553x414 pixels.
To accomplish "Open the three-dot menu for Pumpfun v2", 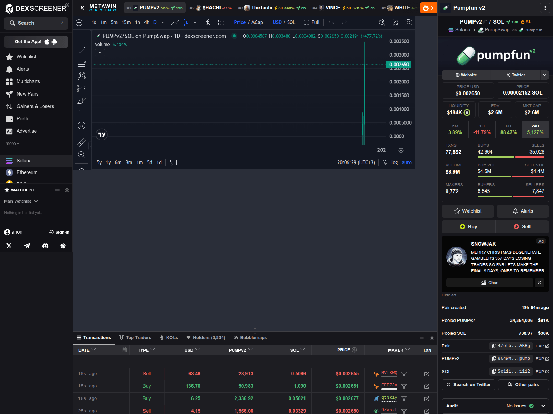I will (545, 8).
